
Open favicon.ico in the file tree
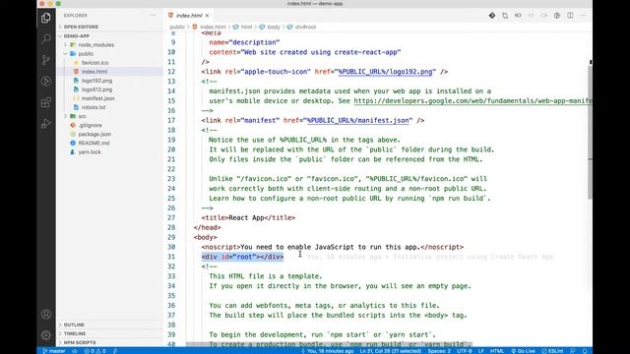(94, 63)
